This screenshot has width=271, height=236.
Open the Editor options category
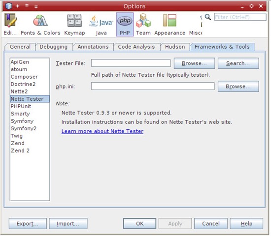[x=10, y=24]
